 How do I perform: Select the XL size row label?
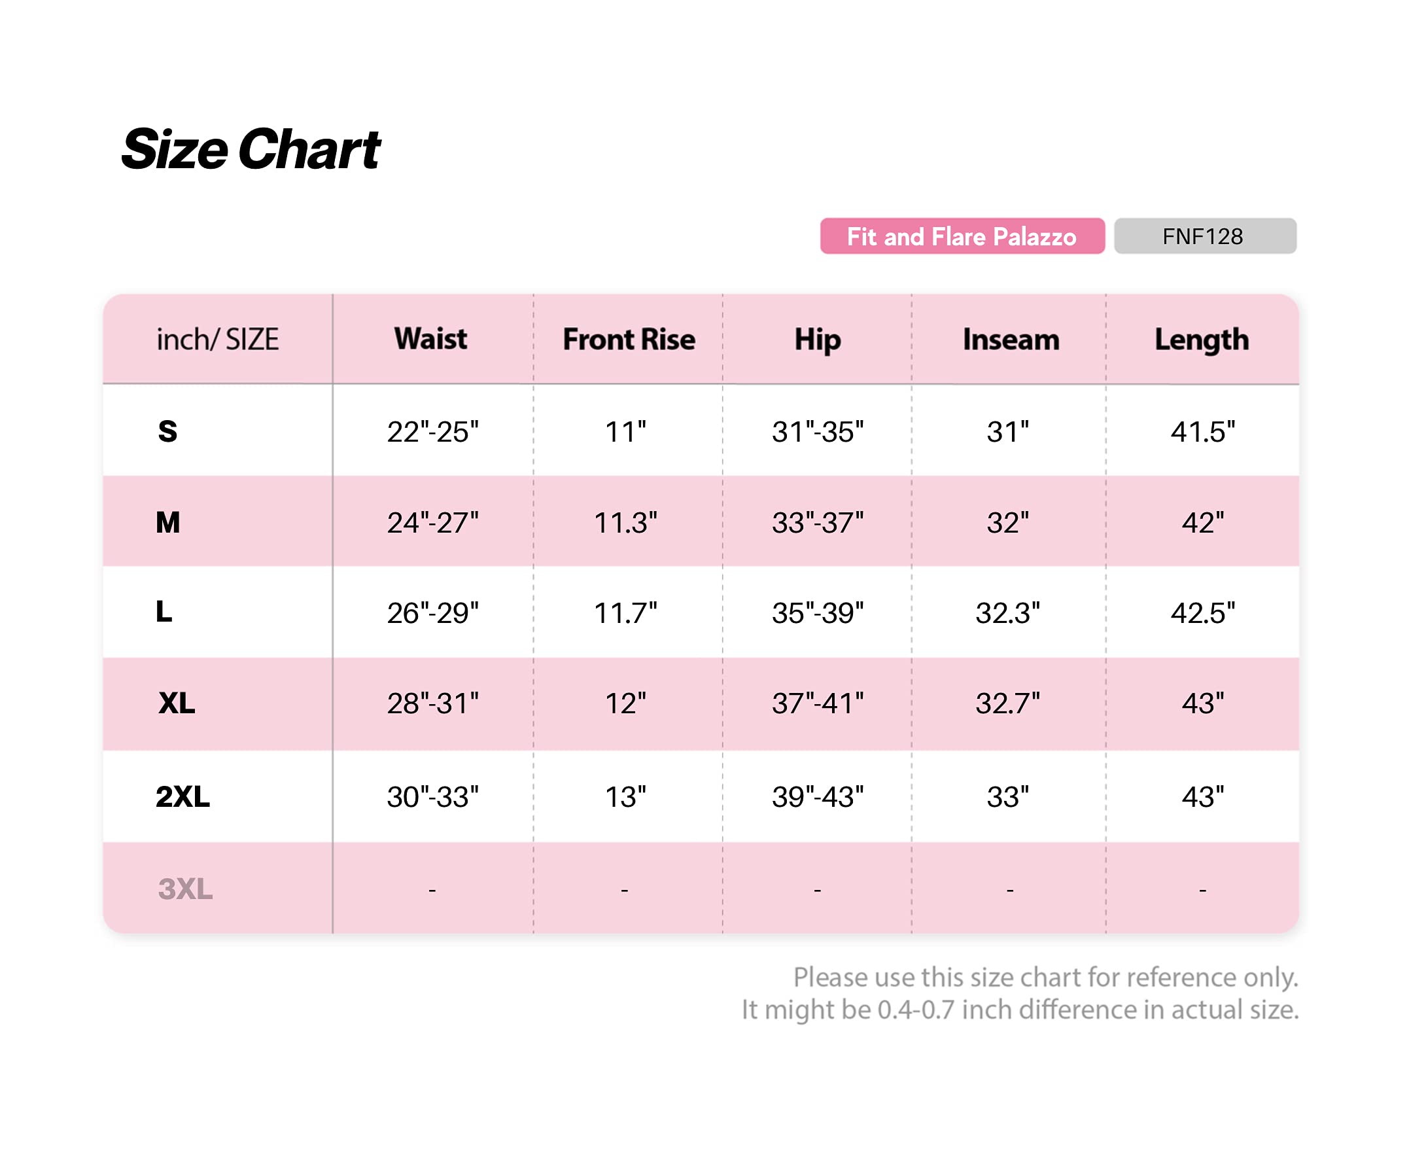(x=177, y=703)
